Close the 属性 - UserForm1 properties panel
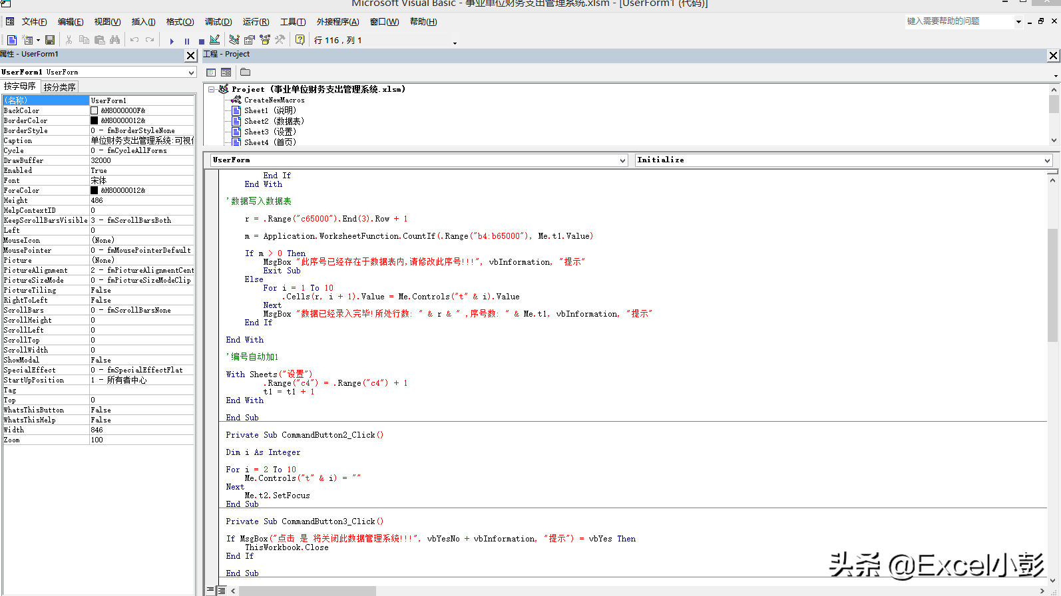This screenshot has height=596, width=1061. [190, 55]
